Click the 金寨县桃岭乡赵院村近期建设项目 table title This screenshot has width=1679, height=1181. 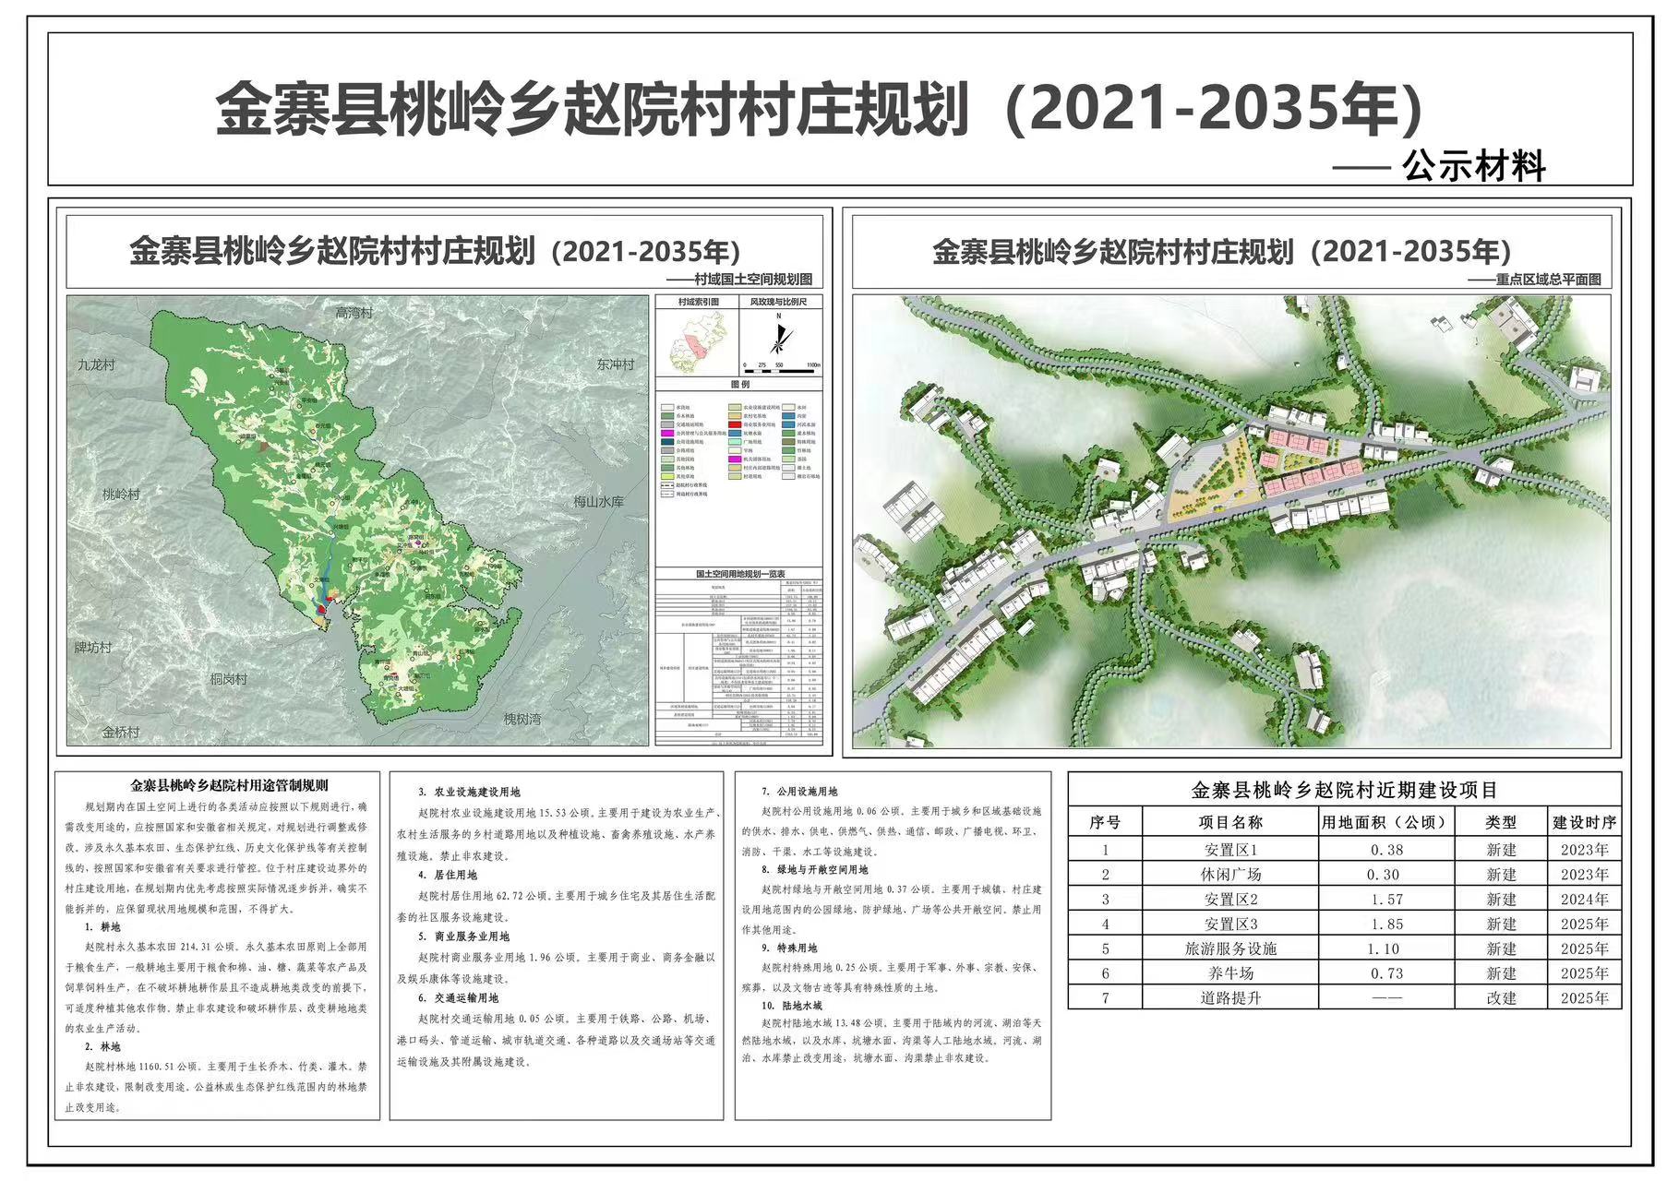click(1344, 791)
